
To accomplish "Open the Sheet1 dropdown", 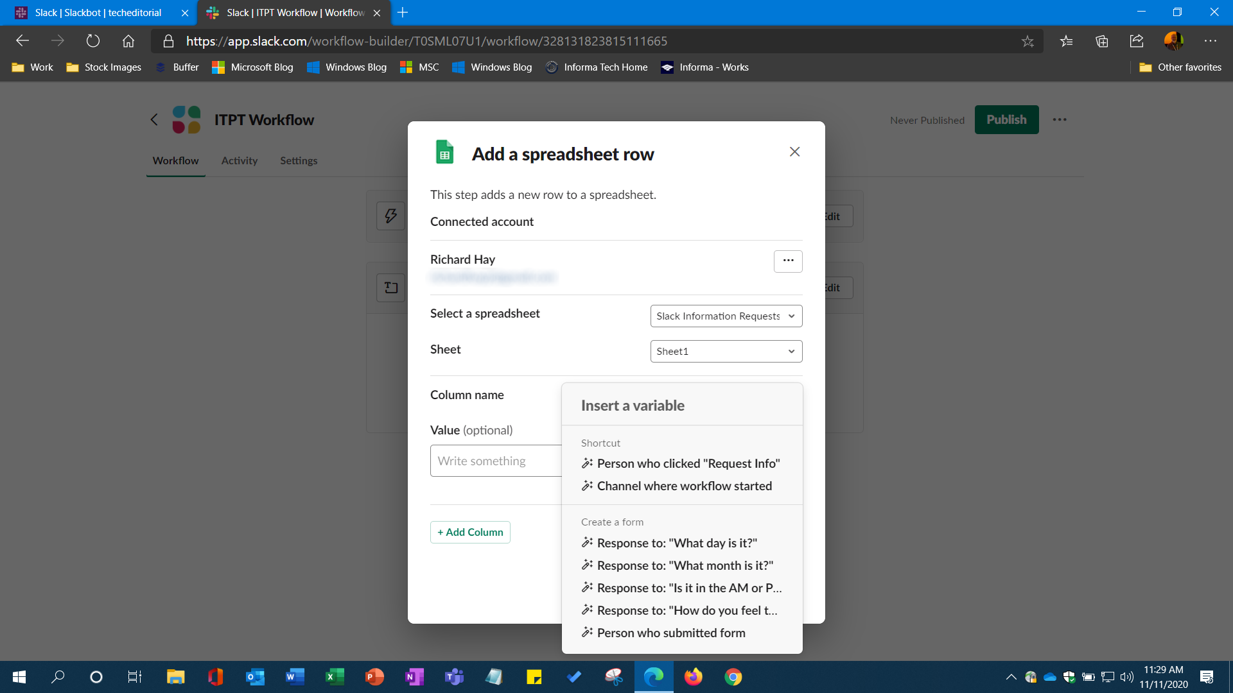I will tap(726, 351).
